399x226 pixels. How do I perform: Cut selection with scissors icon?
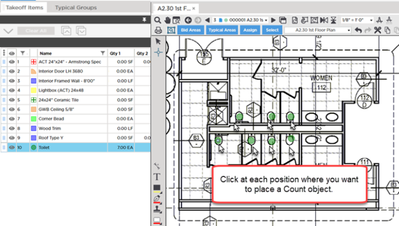(377, 30)
